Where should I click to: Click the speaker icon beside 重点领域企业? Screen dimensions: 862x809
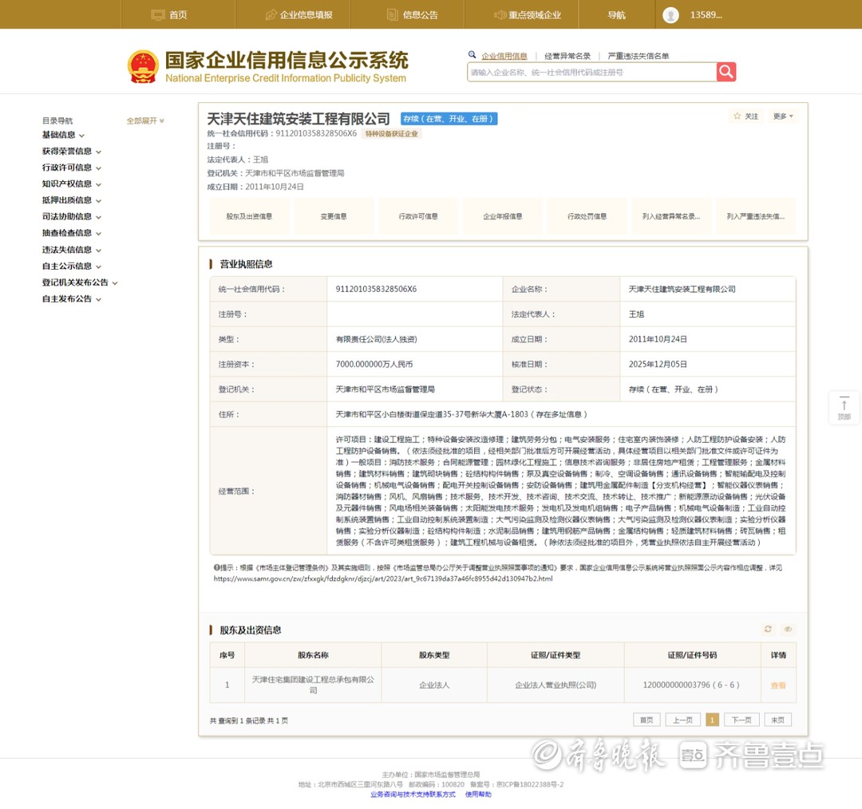point(500,15)
